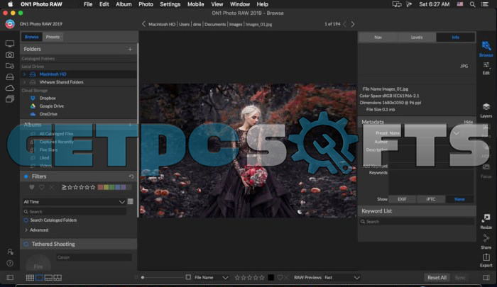This screenshot has height=287, width=497.
Task: Open the Settings menu
Action: point(170,4)
